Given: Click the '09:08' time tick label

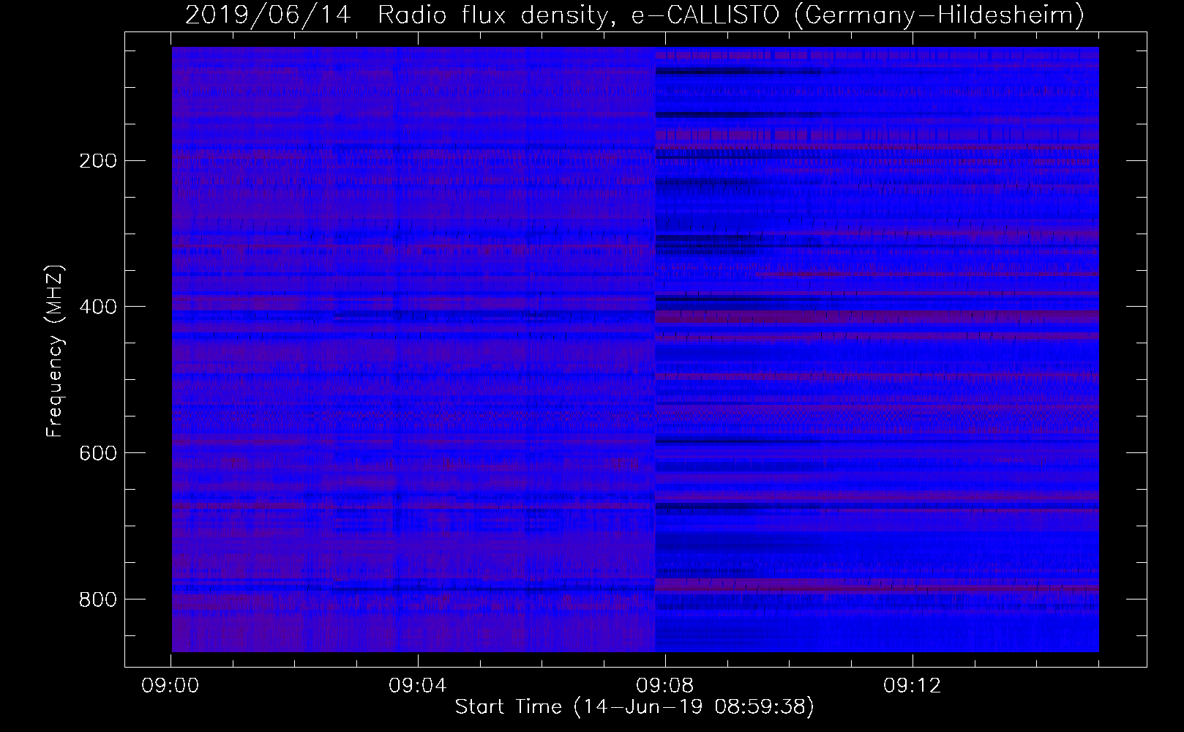Looking at the screenshot, I should pyautogui.click(x=665, y=686).
